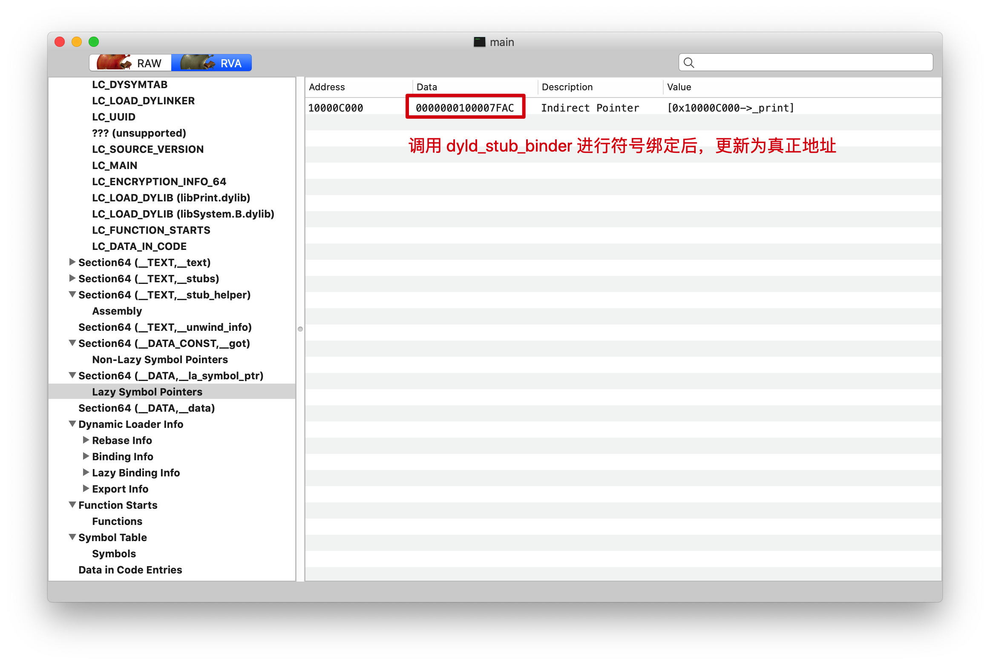Close the main window
990x665 pixels.
pos(60,42)
